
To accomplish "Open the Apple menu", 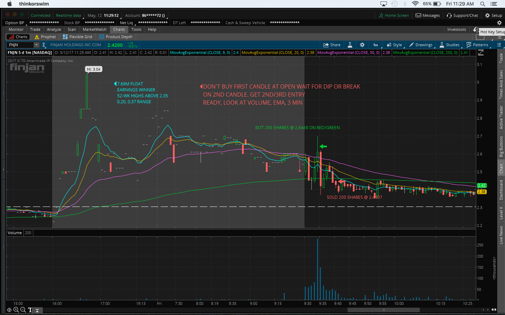I will pos(9,4).
